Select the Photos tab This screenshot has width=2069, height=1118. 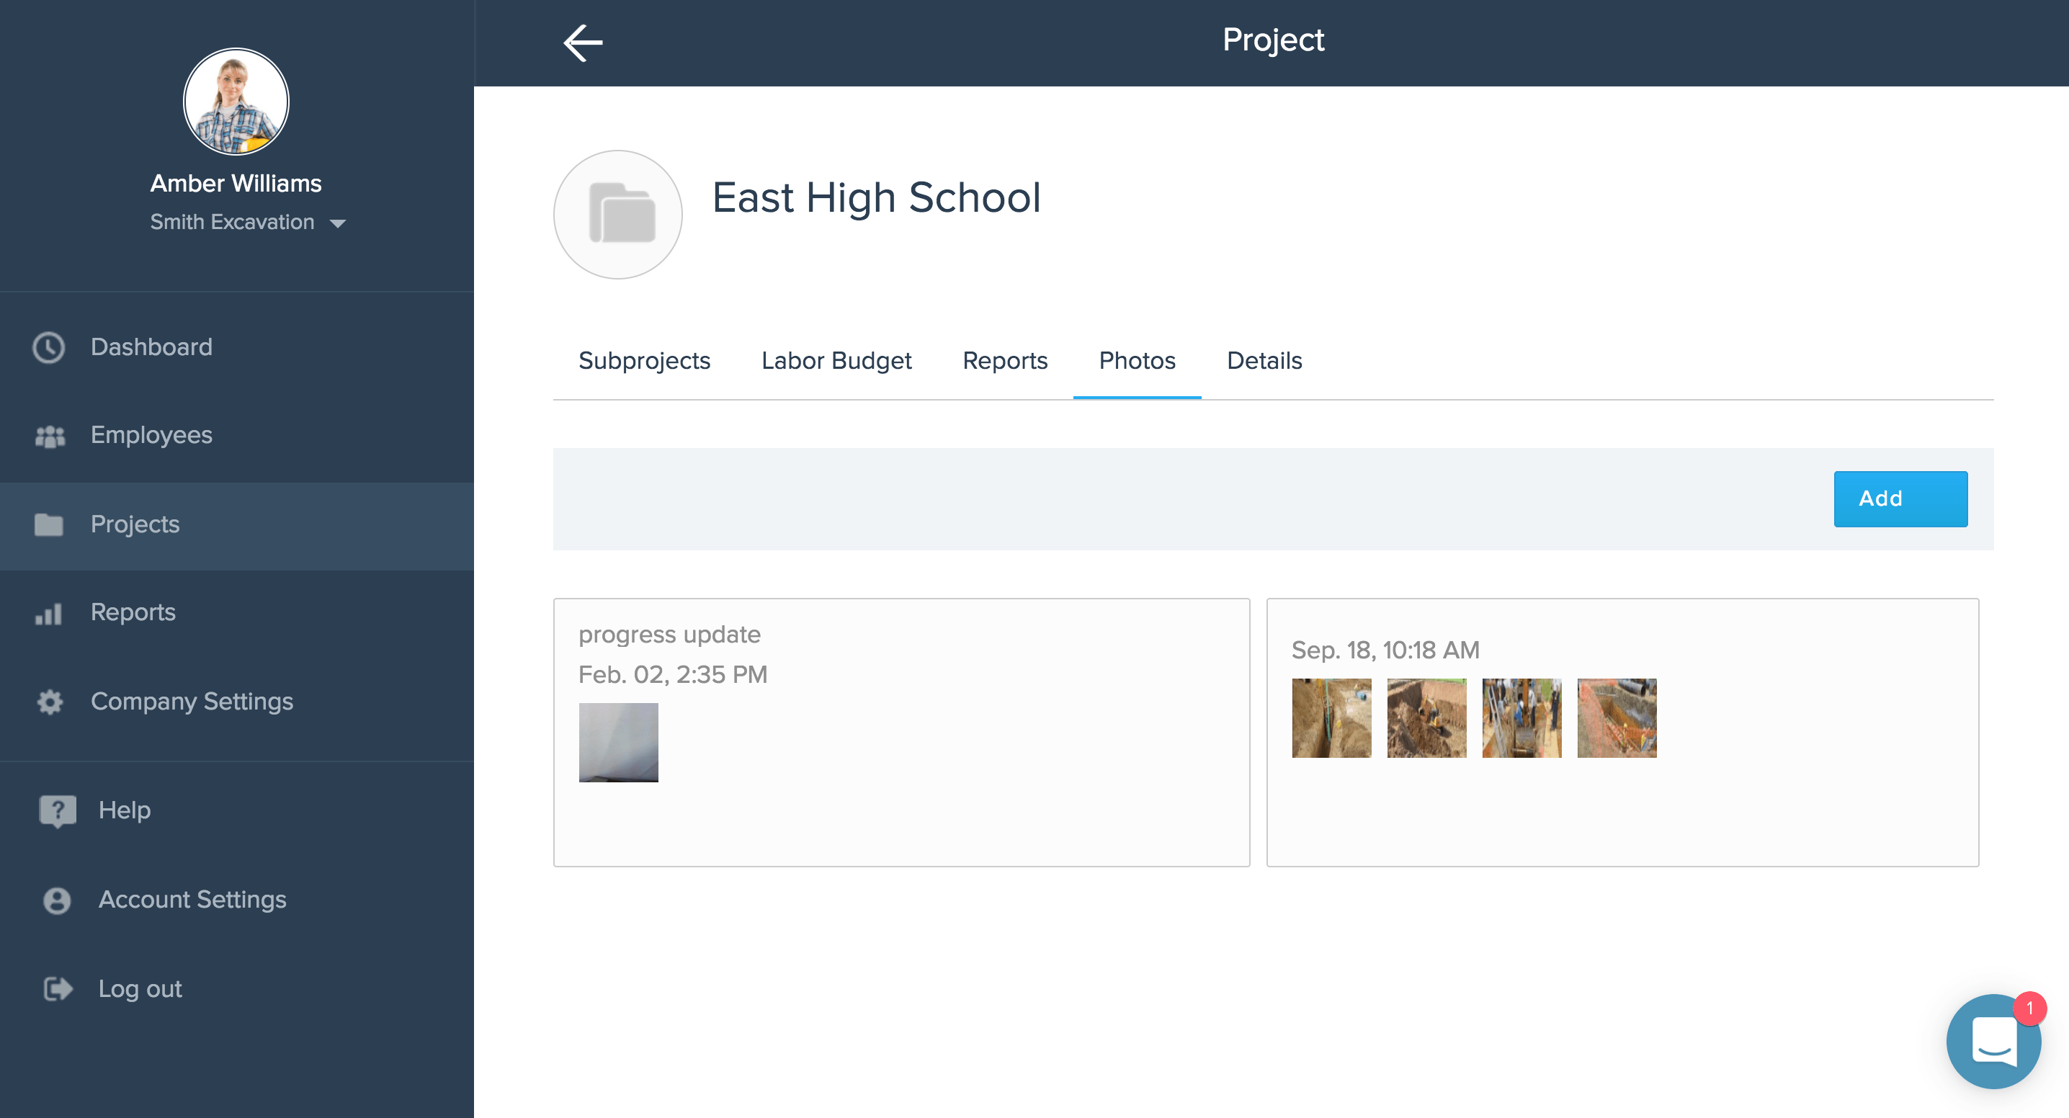pos(1137,361)
